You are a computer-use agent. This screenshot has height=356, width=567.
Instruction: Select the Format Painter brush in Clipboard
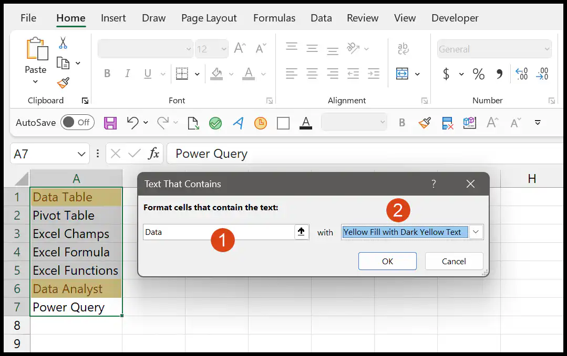(x=63, y=83)
